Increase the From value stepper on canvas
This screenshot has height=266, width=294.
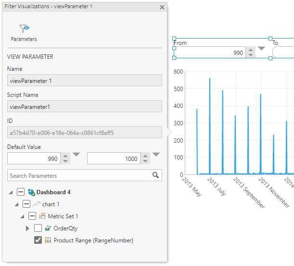pyautogui.click(x=250, y=50)
